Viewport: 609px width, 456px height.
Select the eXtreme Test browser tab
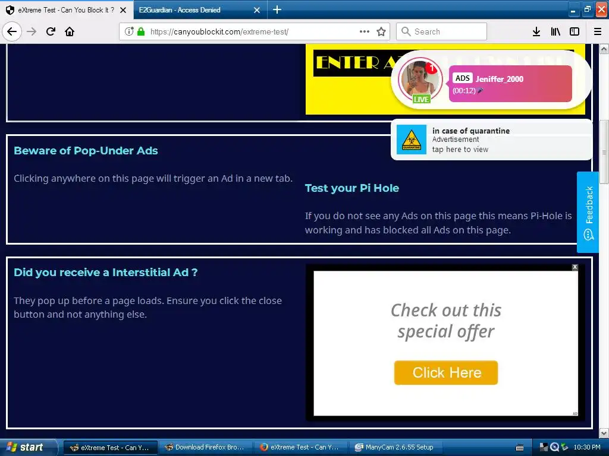(67, 10)
